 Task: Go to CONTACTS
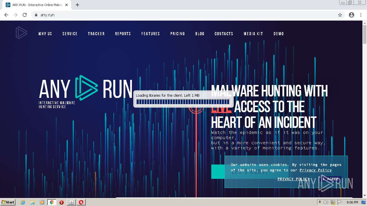pos(224,34)
